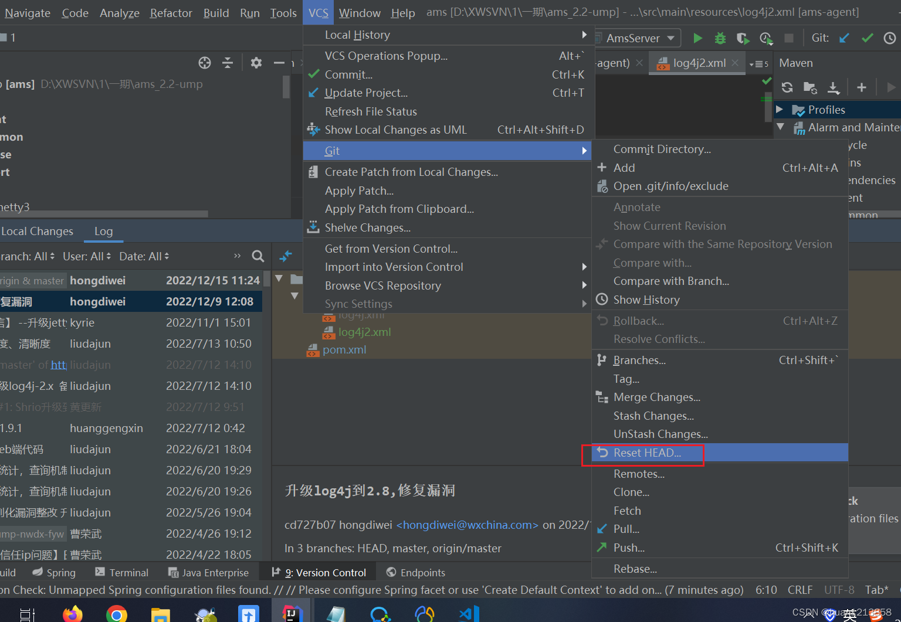Click the 6:10 caret position indicator
The image size is (901, 622).
click(x=766, y=590)
